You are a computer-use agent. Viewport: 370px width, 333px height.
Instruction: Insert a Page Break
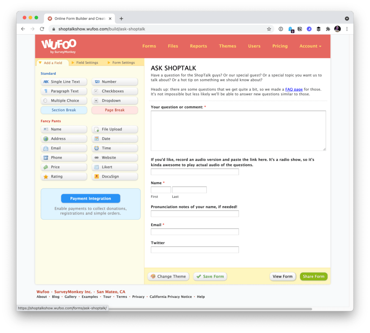coord(115,110)
